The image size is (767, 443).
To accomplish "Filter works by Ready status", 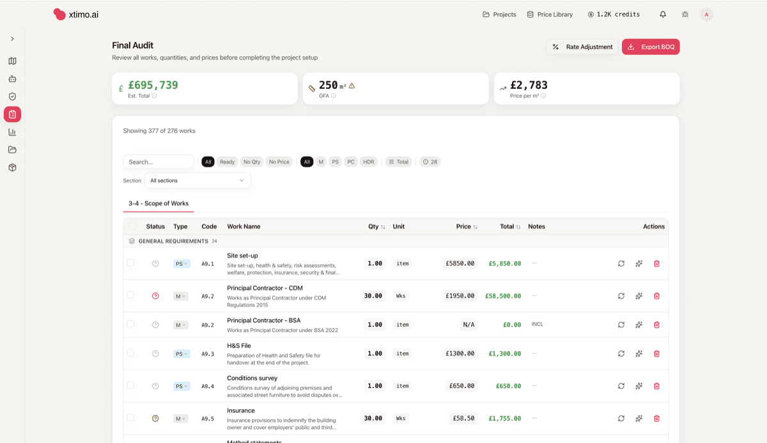I will [228, 162].
